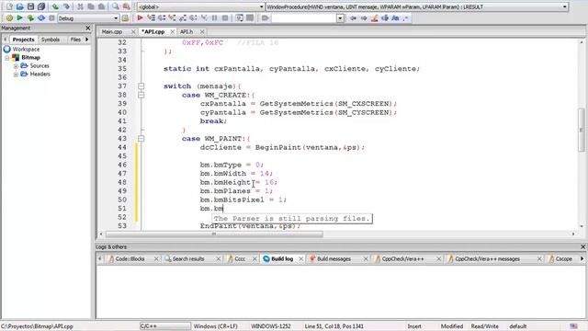Open Find with the magnifier icon
The height and width of the screenshot is (331, 588).
tap(116, 6)
